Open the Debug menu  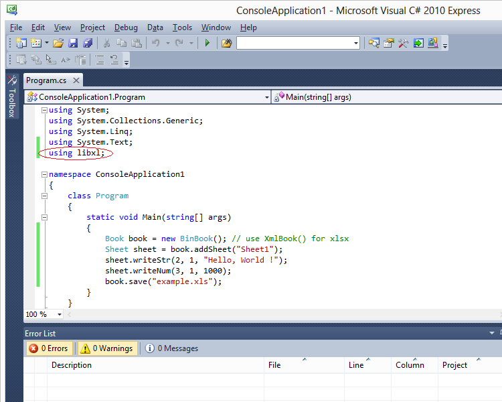click(126, 27)
